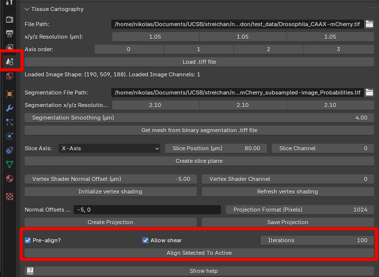Open the Object Constraints tab

(x=10, y=150)
